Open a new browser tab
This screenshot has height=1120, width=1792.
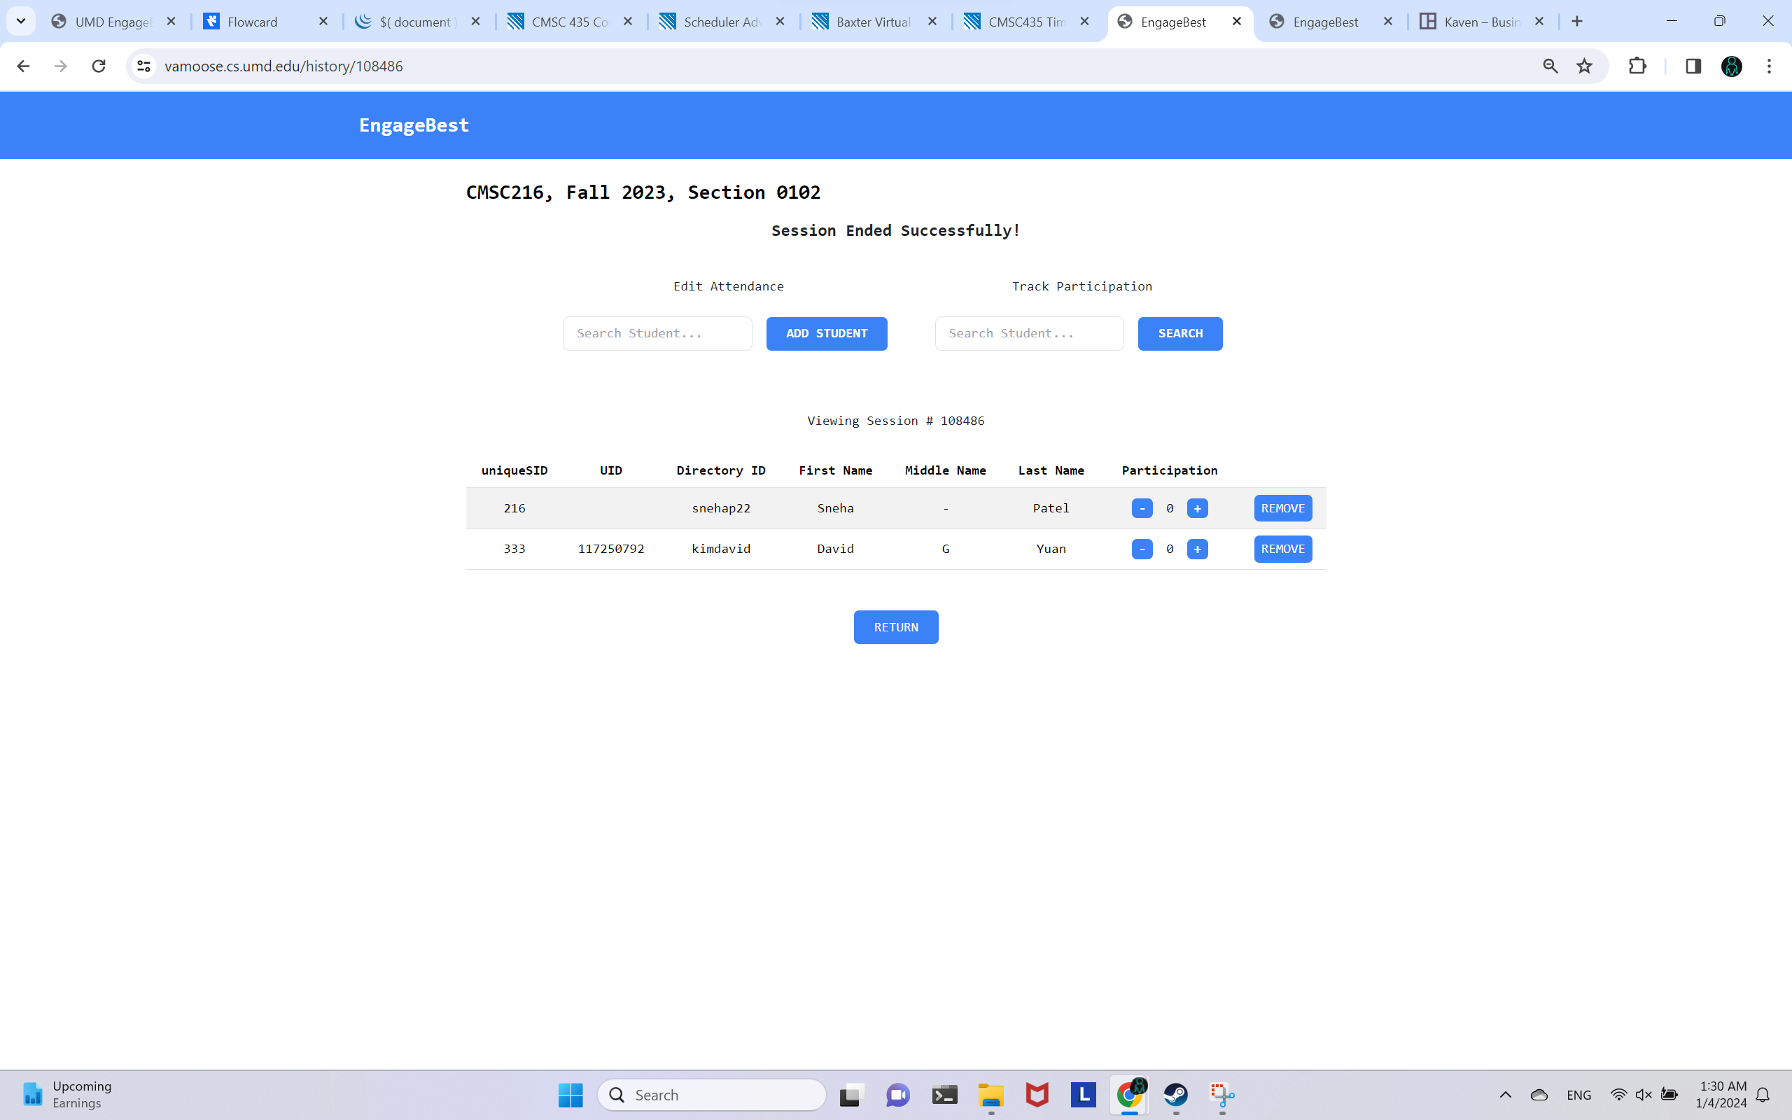(x=1576, y=22)
